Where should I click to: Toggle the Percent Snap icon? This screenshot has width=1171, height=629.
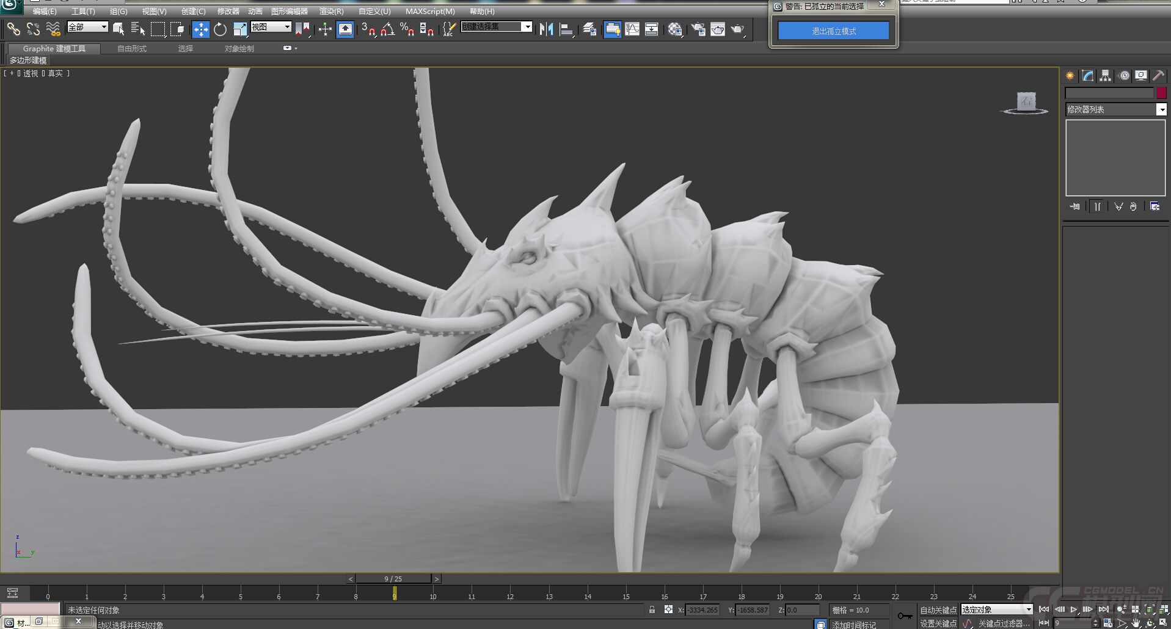(407, 29)
